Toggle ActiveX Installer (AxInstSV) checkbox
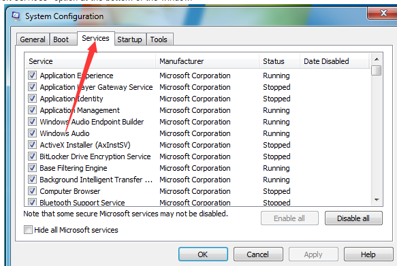The width and height of the screenshot is (397, 266). [32, 145]
